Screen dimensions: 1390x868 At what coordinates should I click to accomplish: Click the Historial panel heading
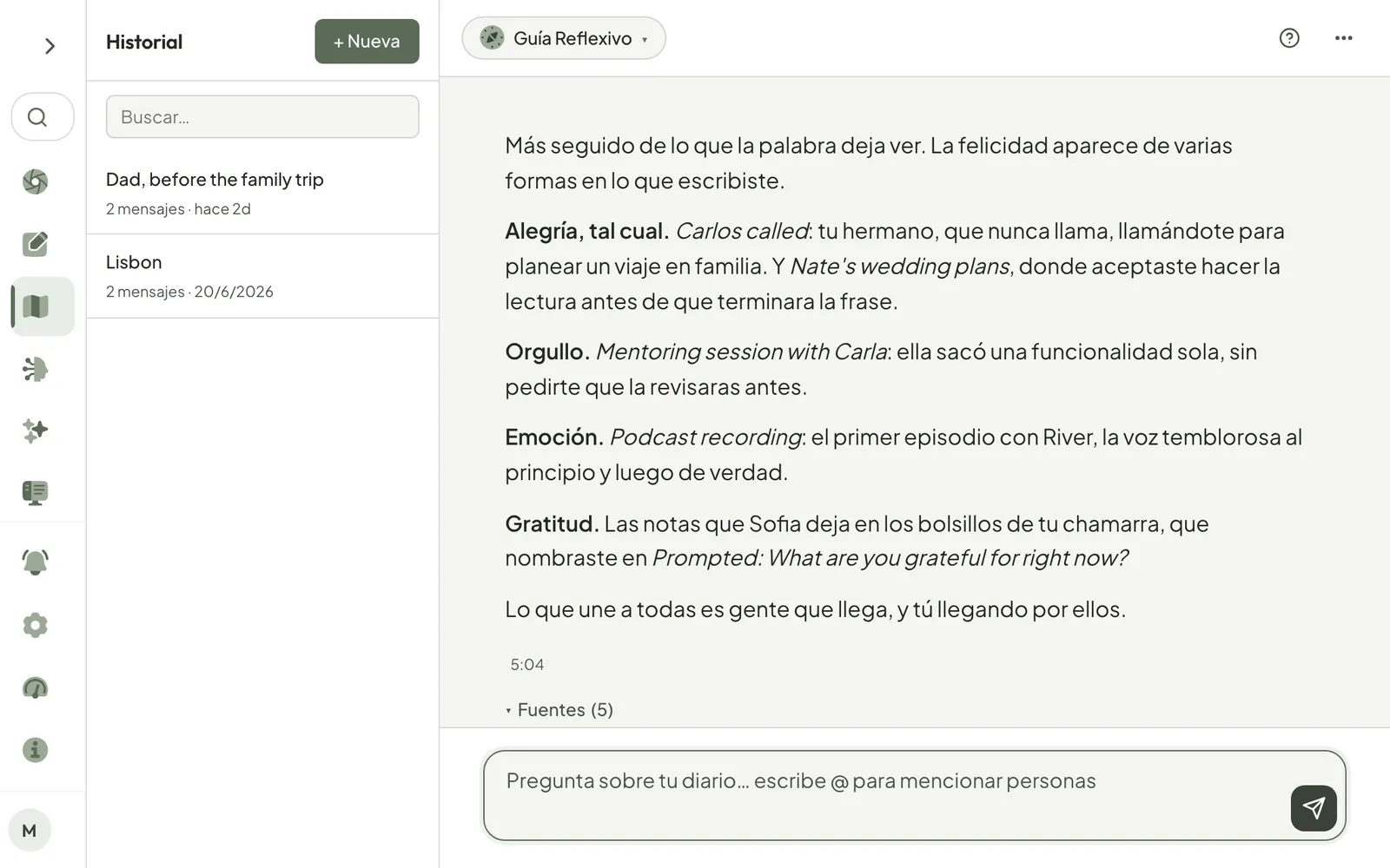pyautogui.click(x=144, y=42)
